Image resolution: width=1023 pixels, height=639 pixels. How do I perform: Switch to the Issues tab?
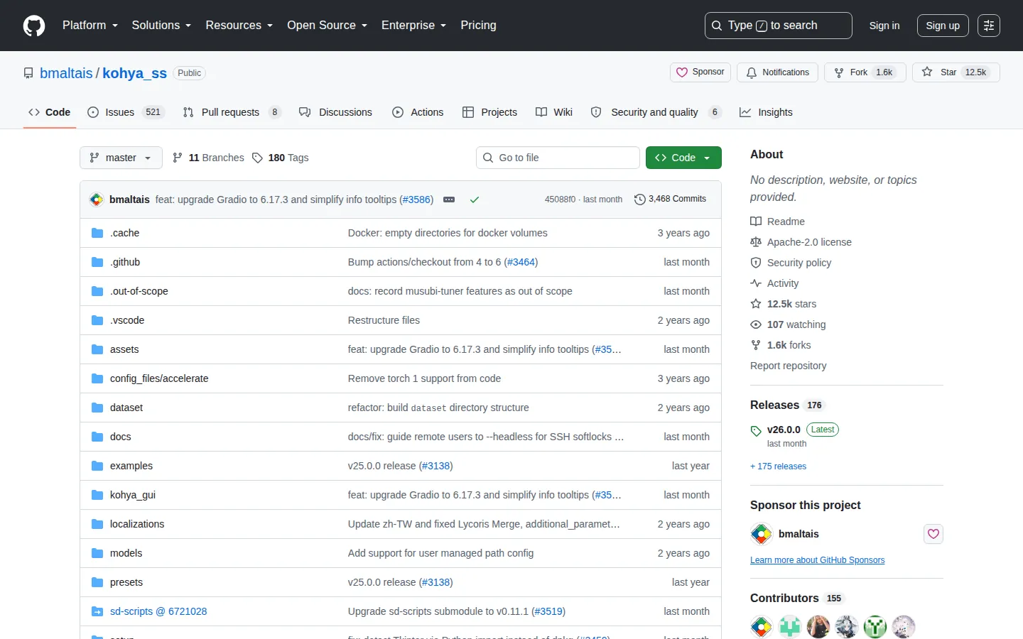[126, 112]
